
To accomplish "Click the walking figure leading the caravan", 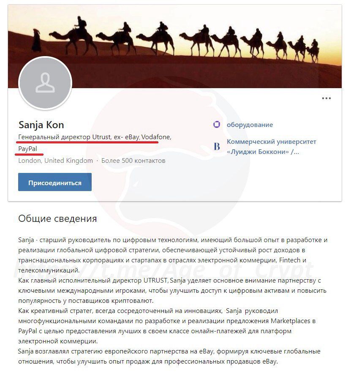I will (37, 40).
